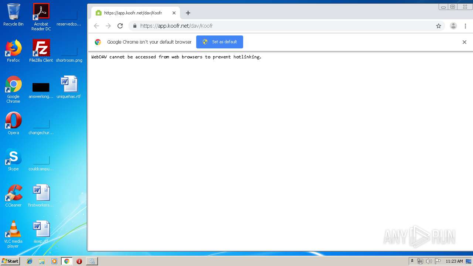The width and height of the screenshot is (473, 266).
Task: Click the WebDAV hotlinking message text
Action: [x=176, y=57]
